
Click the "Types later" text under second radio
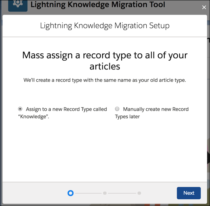pyautogui.click(x=127, y=117)
